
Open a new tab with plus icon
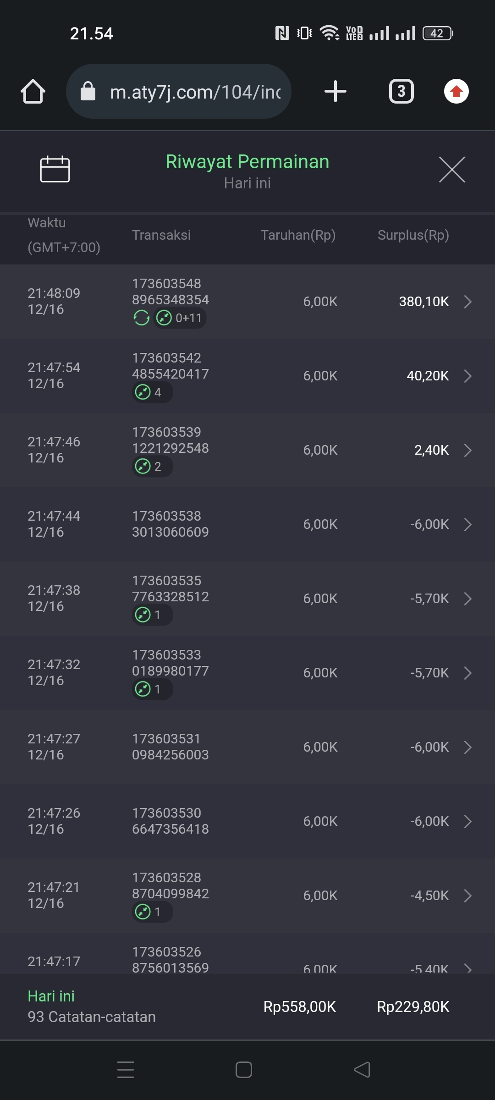tap(335, 91)
